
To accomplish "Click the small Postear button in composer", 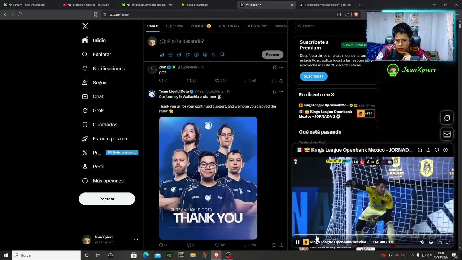I will pyautogui.click(x=273, y=55).
